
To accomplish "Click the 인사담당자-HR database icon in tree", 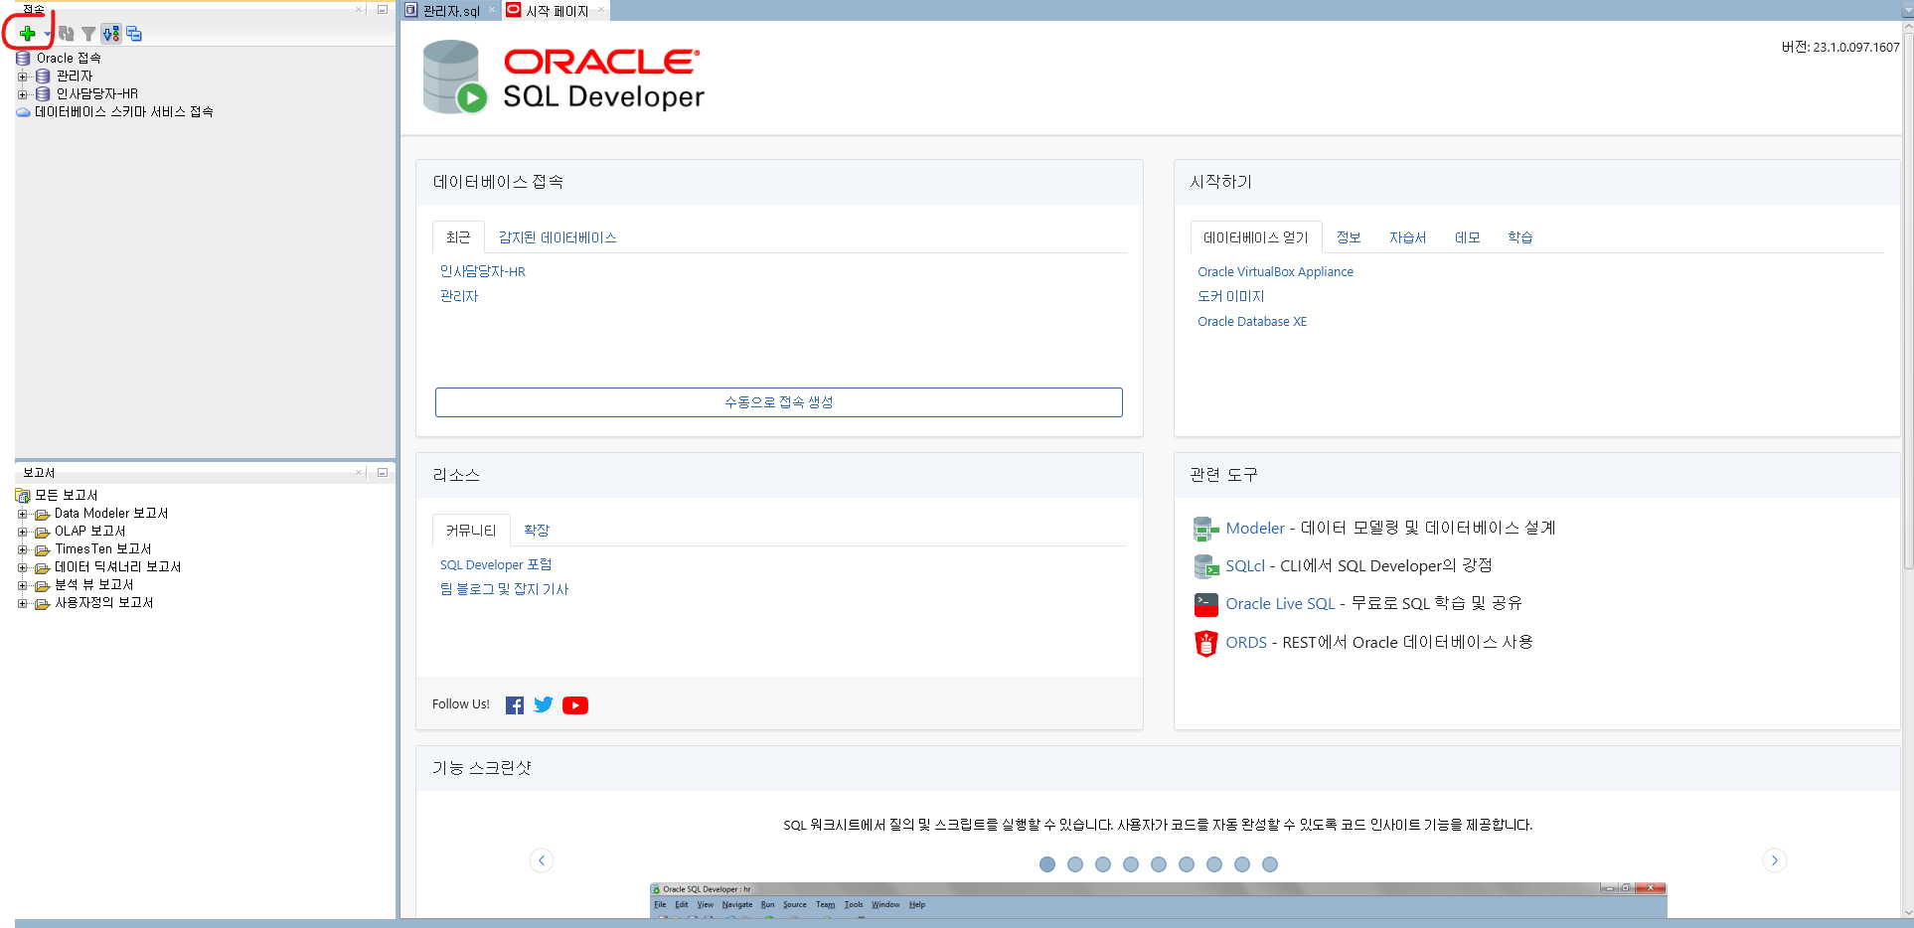I will click(43, 94).
